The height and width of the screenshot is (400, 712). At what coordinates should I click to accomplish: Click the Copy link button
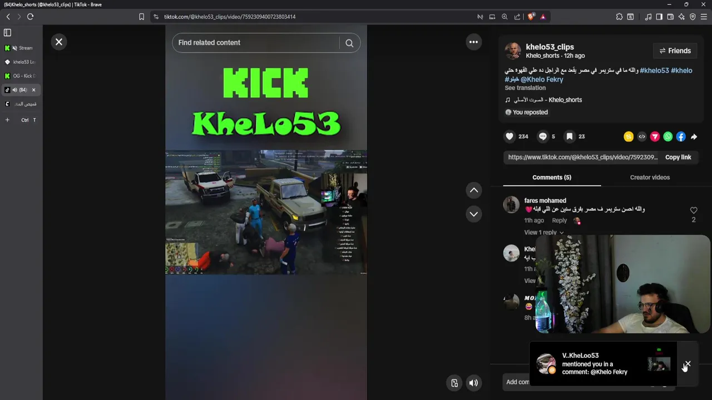(678, 157)
